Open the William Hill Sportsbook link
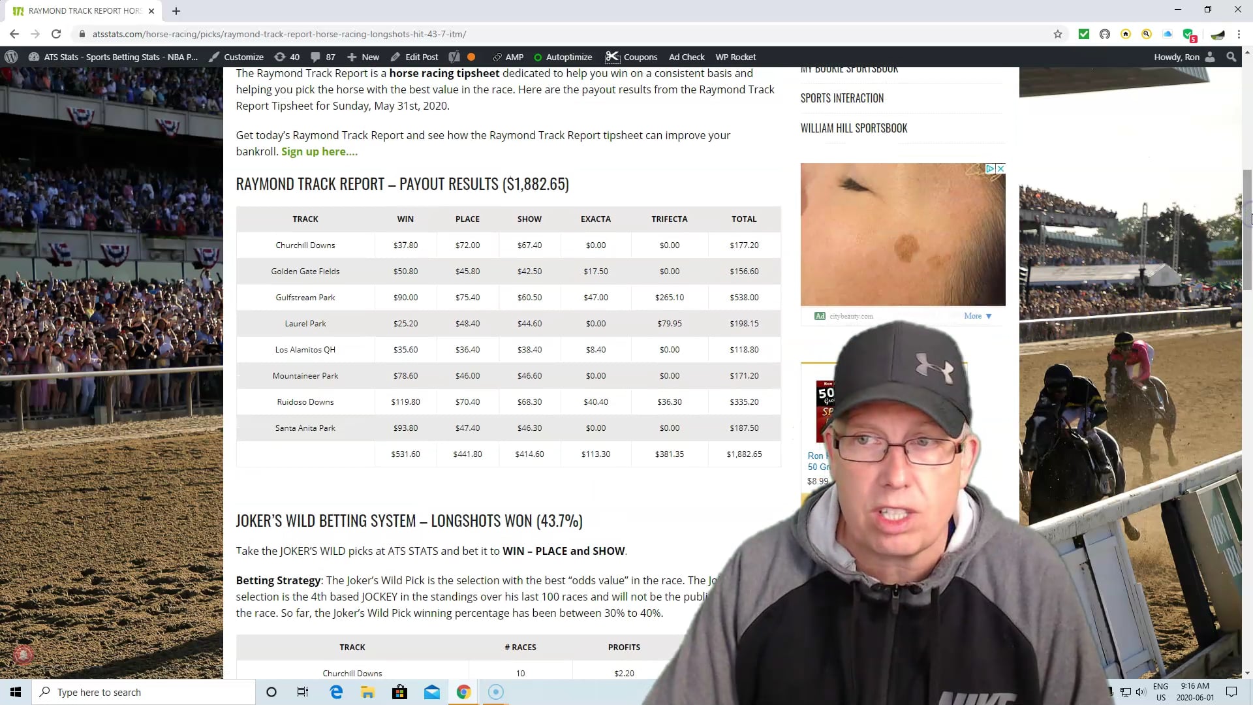This screenshot has height=705, width=1253. 854,128
